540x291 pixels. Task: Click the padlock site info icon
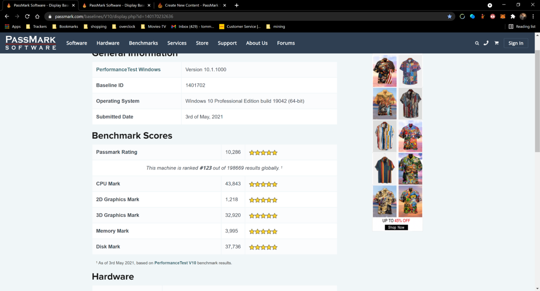pyautogui.click(x=50, y=16)
